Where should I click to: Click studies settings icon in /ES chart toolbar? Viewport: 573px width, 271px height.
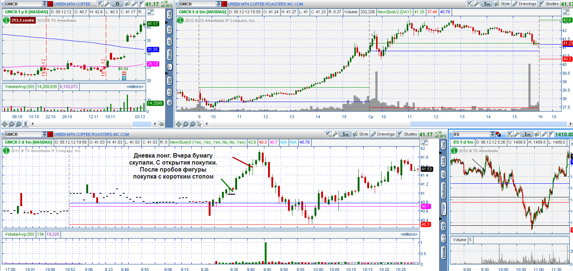[510, 134]
